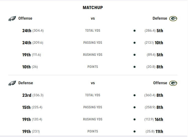Click the dot beside the 89.4 stat
The image size is (188, 137).
point(135,55)
